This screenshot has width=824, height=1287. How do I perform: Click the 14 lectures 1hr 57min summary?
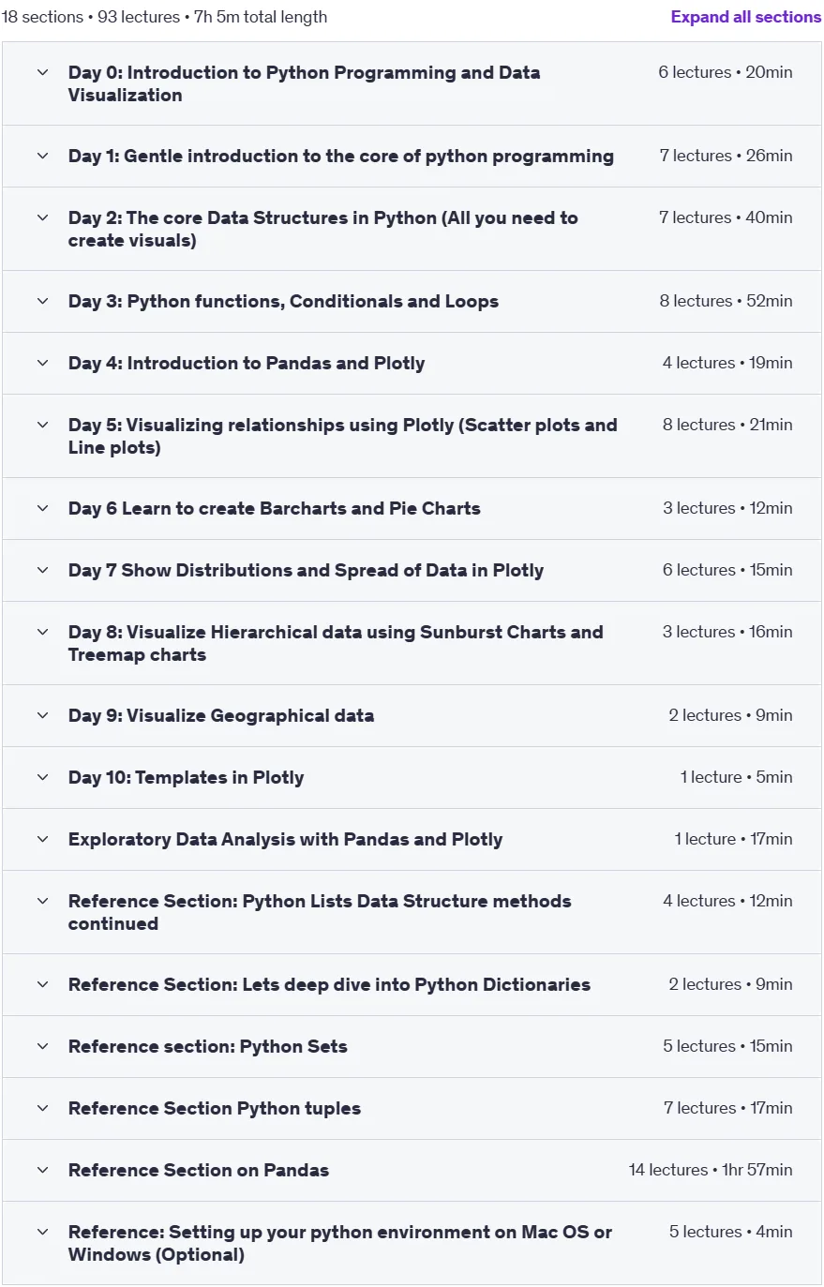tap(711, 1170)
